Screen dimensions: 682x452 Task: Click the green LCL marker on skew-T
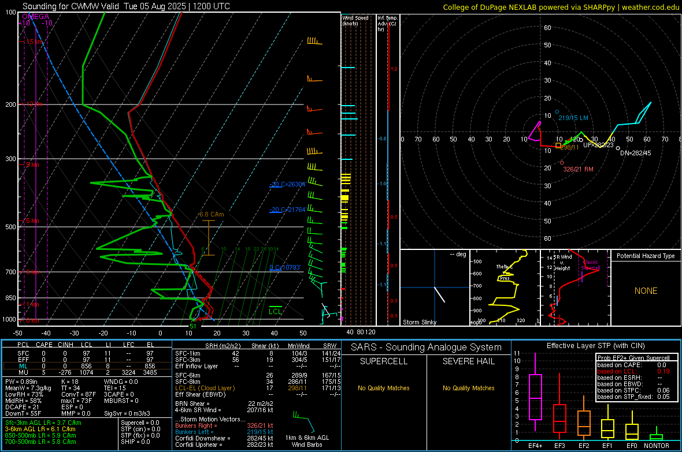coord(275,311)
